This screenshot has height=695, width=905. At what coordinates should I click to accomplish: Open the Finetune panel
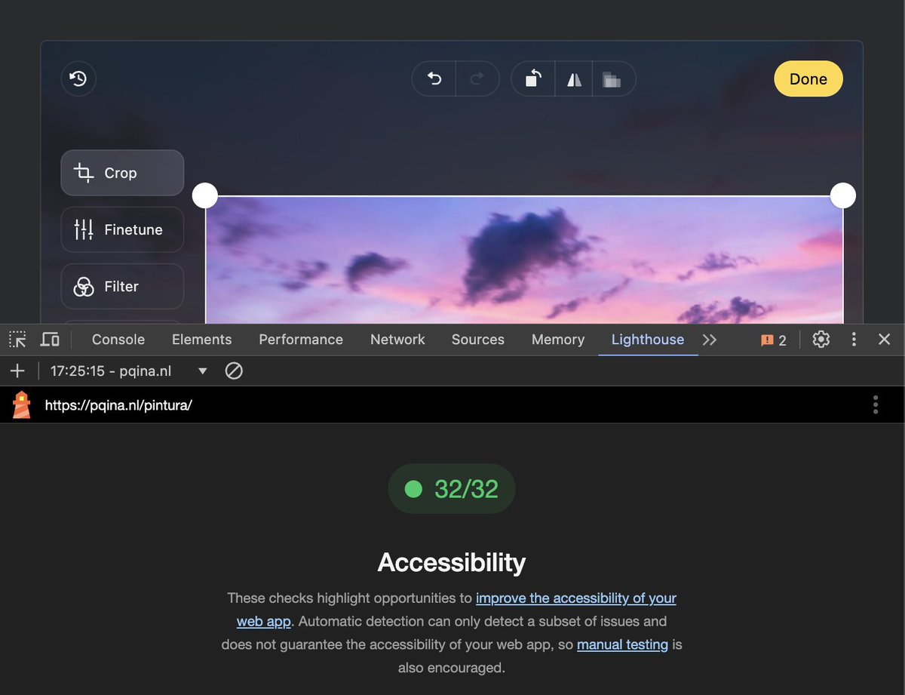coord(121,229)
